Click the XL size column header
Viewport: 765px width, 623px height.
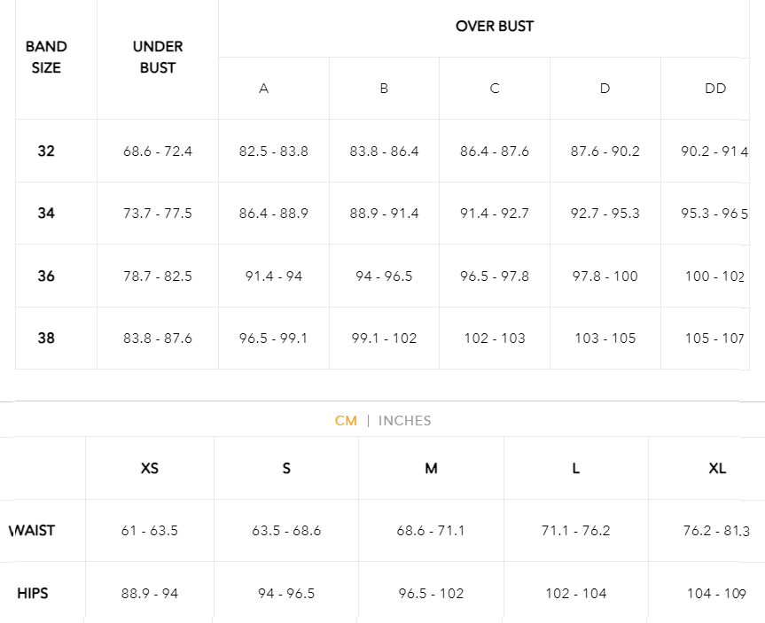click(718, 468)
